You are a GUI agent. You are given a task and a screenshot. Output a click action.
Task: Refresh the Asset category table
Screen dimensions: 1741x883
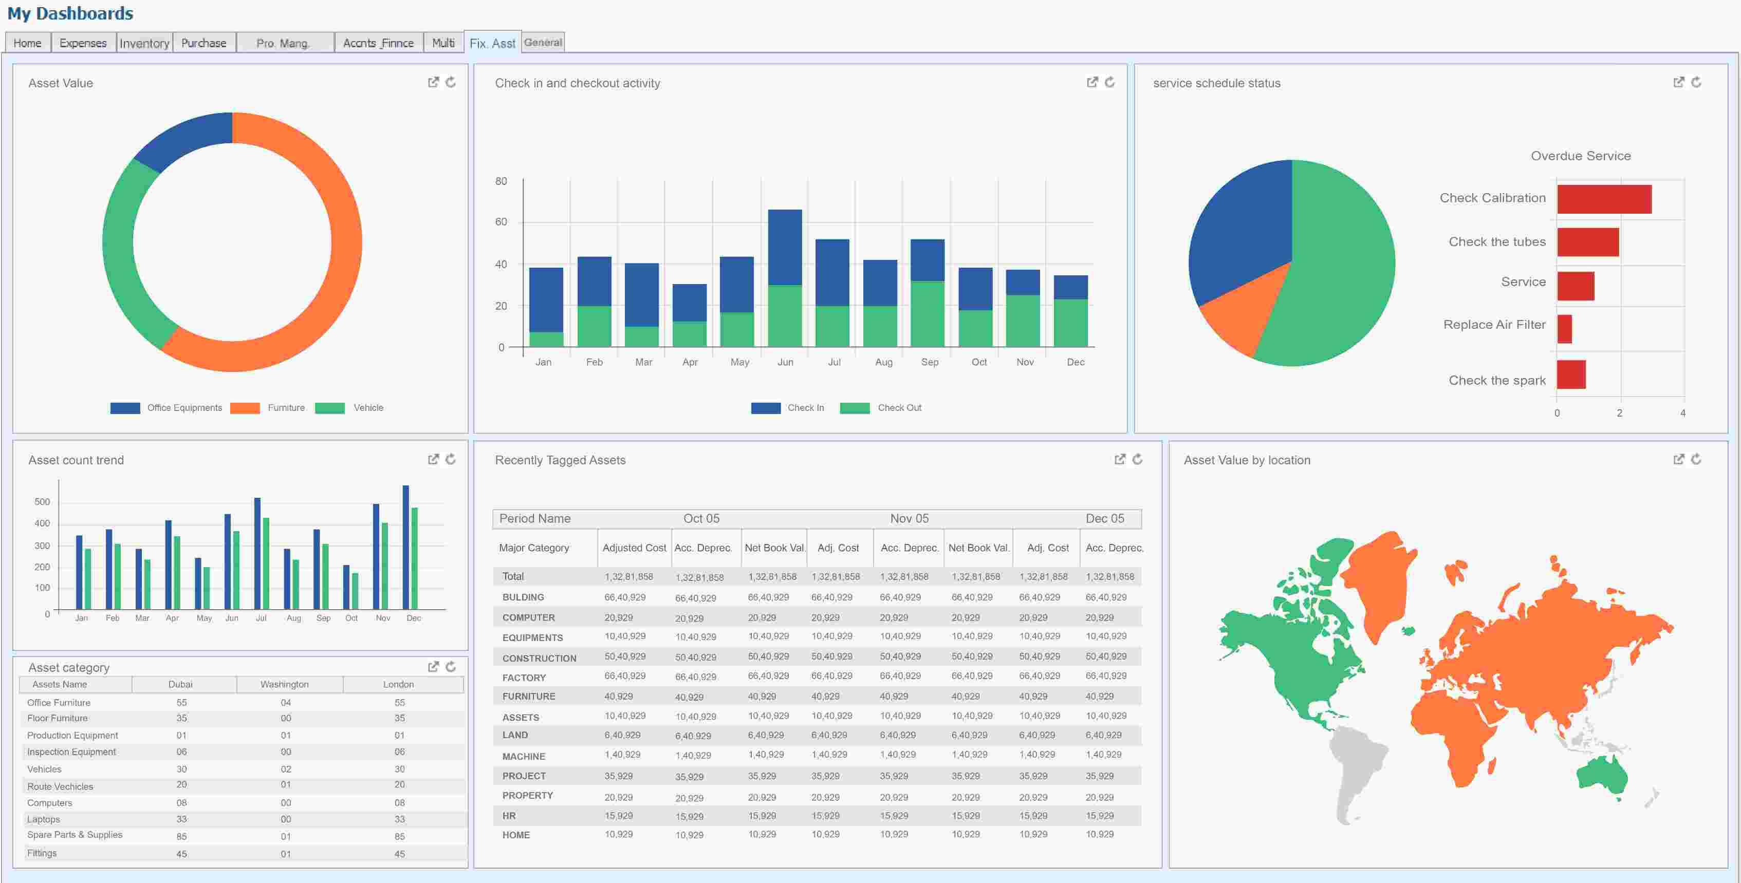pyautogui.click(x=451, y=667)
